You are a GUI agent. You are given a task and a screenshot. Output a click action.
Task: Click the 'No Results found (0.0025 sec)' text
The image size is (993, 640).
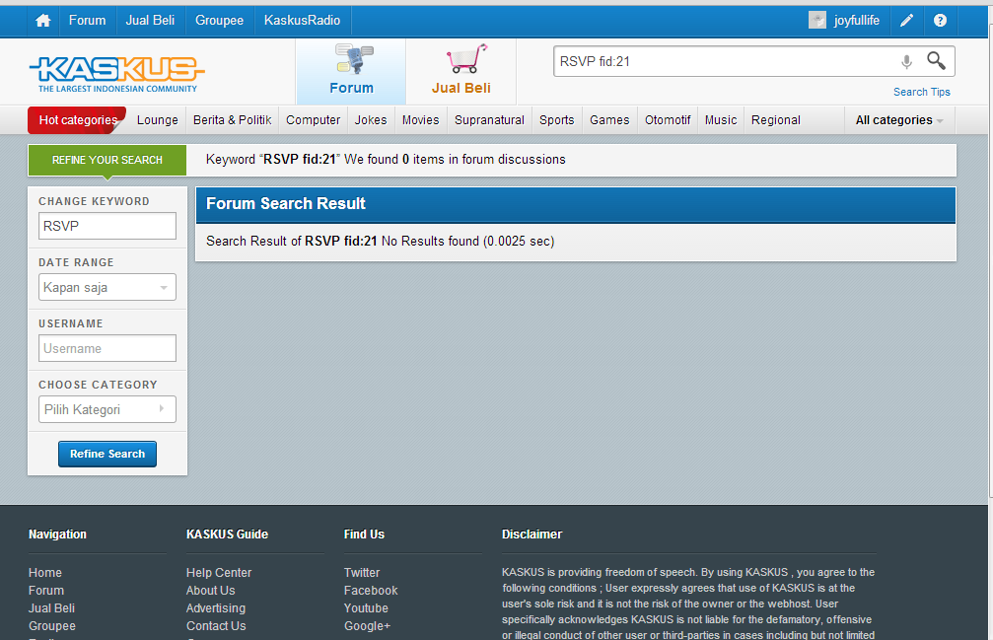point(468,242)
